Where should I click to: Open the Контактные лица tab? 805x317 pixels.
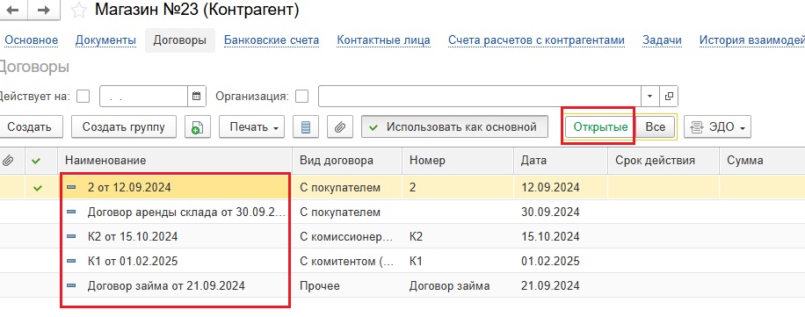[x=383, y=40]
